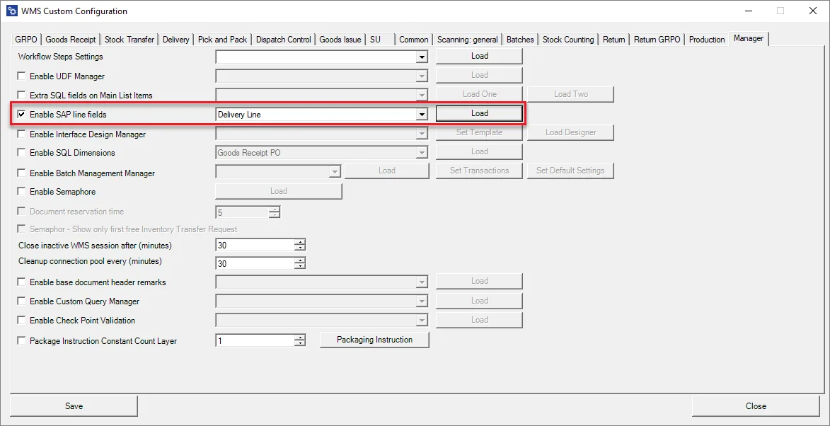The width and height of the screenshot is (830, 426).
Task: Enable Semaphore
Action: click(x=21, y=191)
